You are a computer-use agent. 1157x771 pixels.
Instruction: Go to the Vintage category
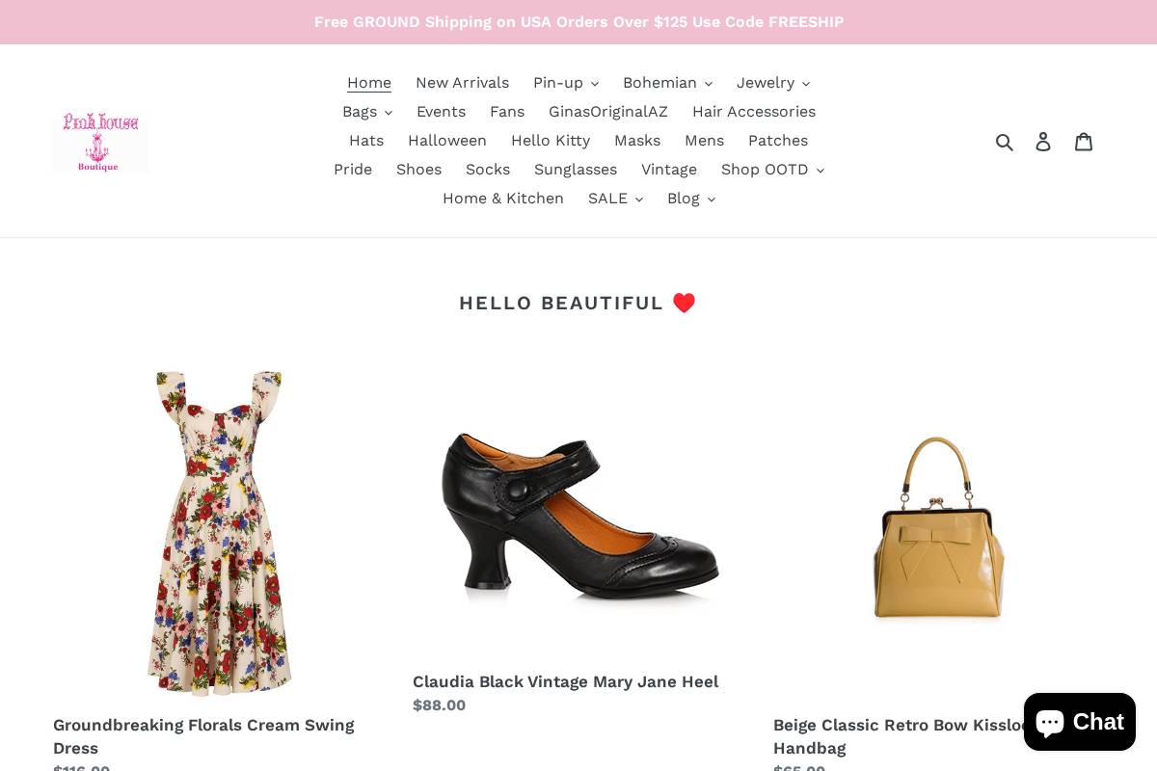[x=669, y=170]
